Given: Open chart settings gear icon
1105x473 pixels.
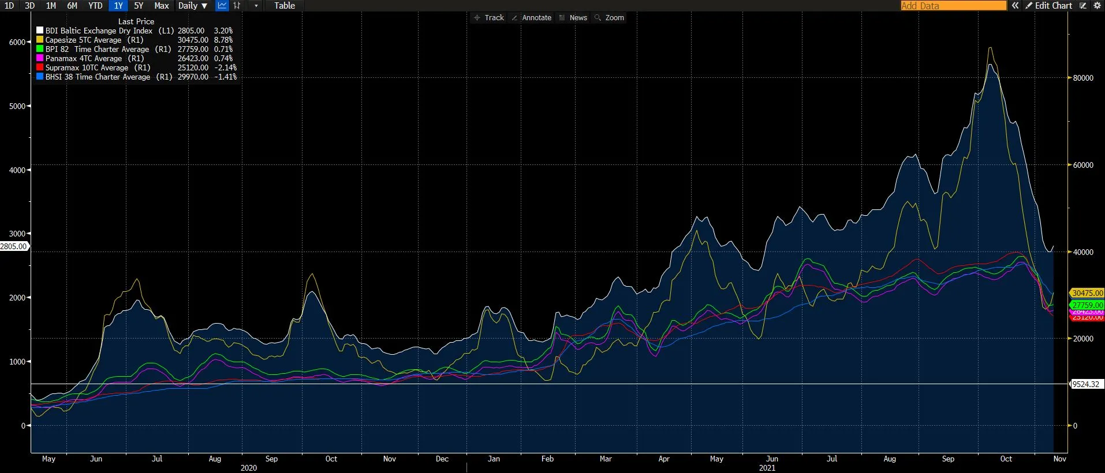Looking at the screenshot, I should coord(1097,6).
